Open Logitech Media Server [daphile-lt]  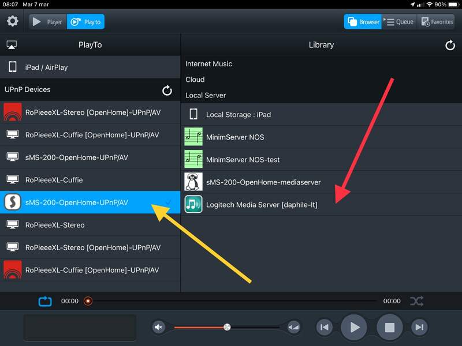pyautogui.click(x=261, y=205)
